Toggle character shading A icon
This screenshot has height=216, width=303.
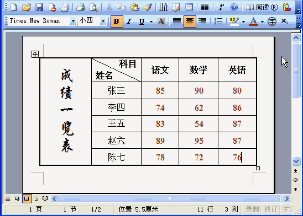point(161,21)
